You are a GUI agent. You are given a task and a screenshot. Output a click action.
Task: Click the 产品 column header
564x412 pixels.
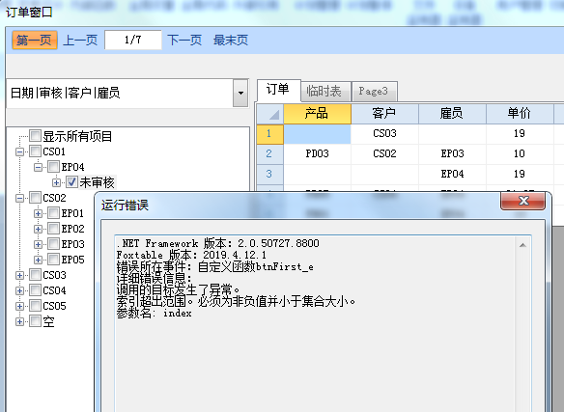pyautogui.click(x=317, y=114)
